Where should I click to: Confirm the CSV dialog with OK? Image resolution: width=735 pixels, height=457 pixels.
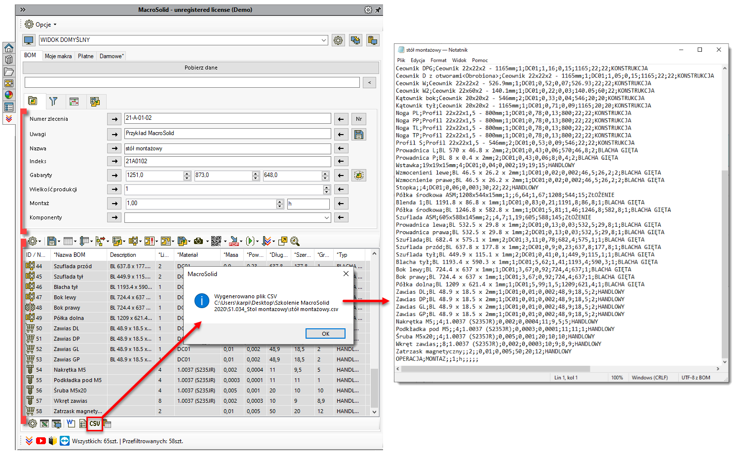coord(325,334)
